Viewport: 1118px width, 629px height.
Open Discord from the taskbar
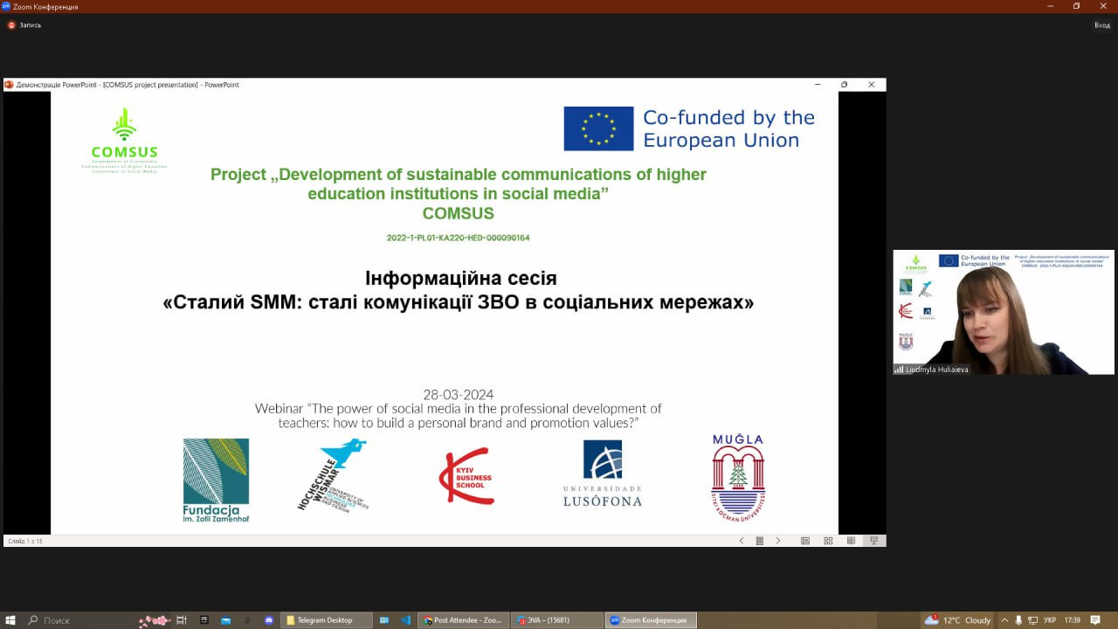pos(269,620)
